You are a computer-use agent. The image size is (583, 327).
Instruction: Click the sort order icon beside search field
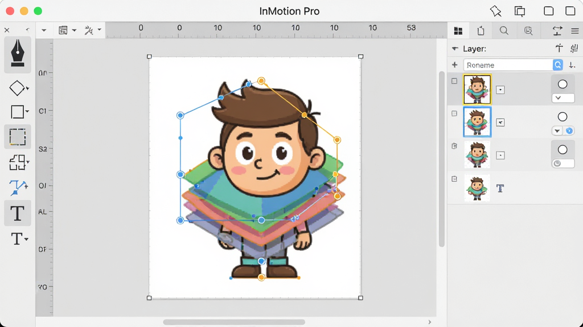coord(572,65)
